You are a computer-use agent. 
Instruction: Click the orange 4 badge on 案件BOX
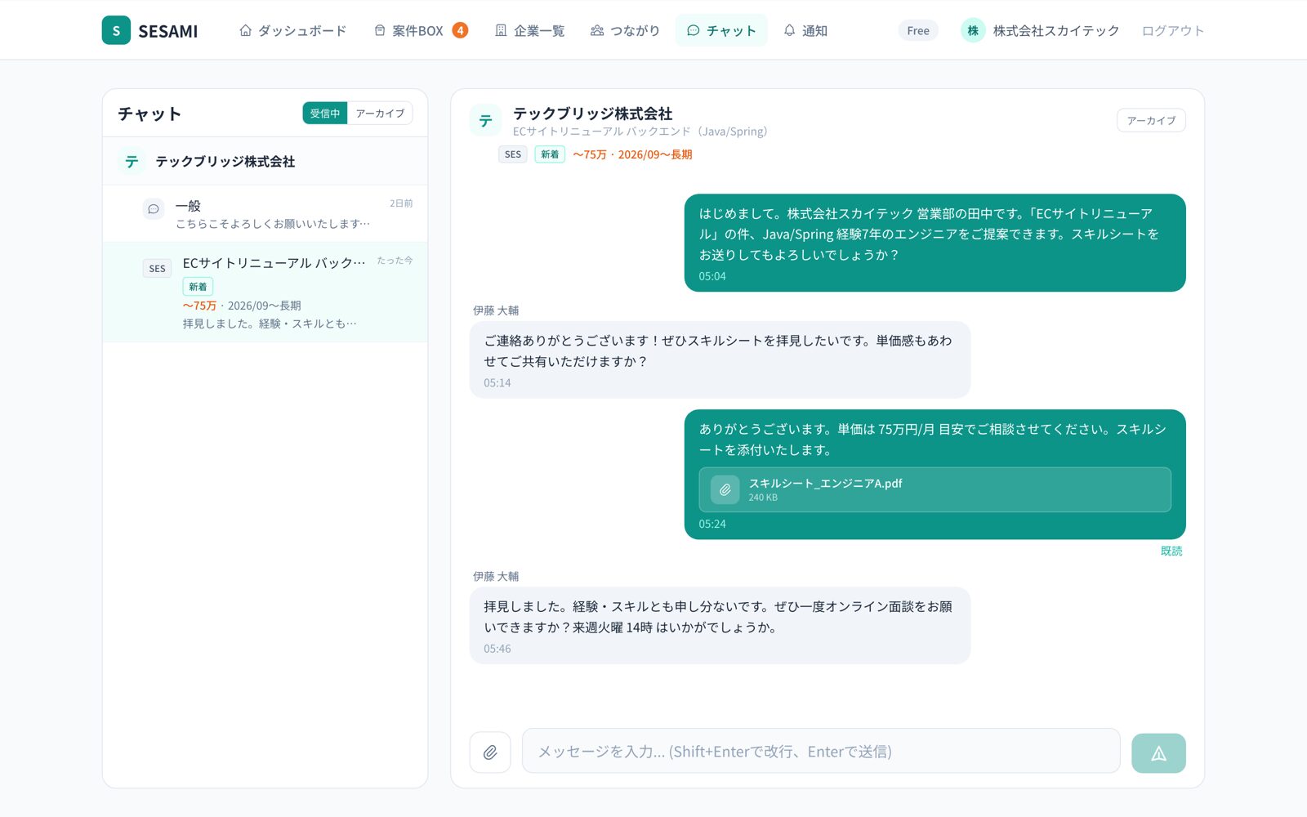(460, 30)
